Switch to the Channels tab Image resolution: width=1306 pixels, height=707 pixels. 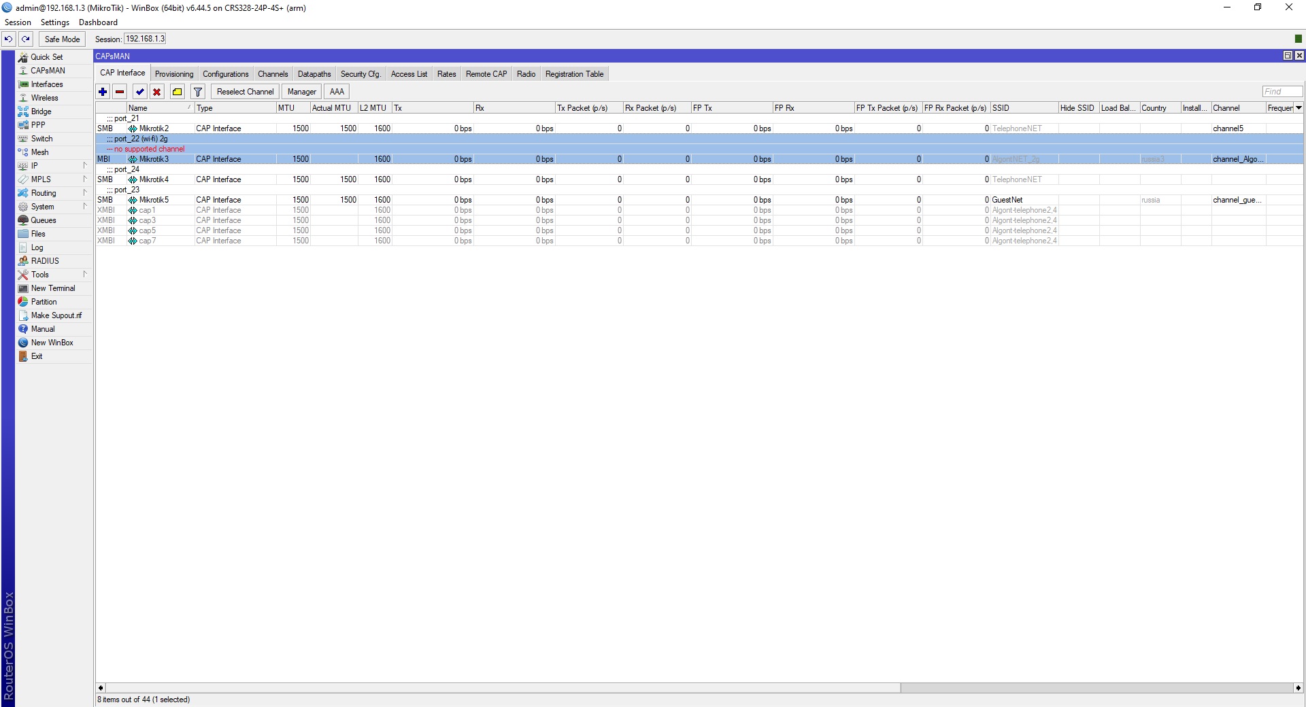273,74
